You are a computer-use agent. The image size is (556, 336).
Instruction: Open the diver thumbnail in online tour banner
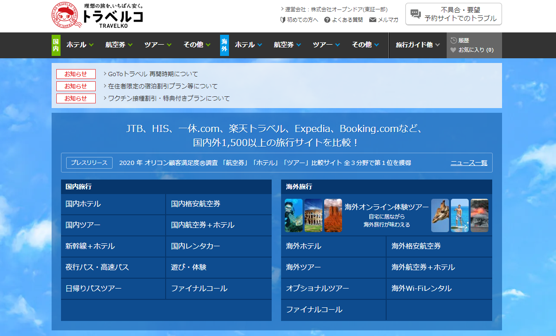[x=294, y=216]
